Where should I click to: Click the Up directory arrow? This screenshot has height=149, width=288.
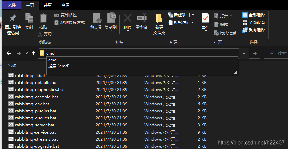point(33,53)
